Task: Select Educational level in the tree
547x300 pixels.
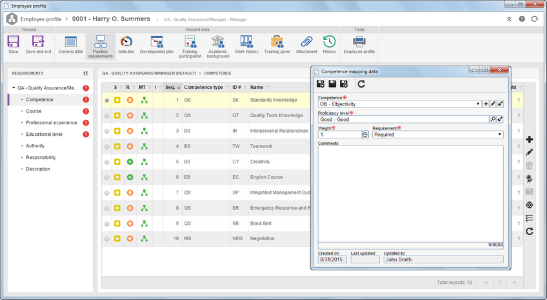Action: (x=44, y=134)
